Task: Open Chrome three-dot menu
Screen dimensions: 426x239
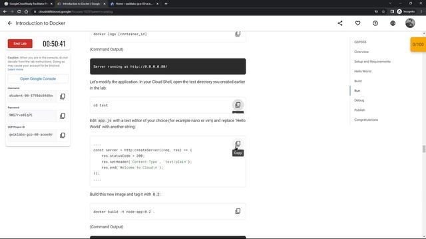Action: click(x=421, y=12)
